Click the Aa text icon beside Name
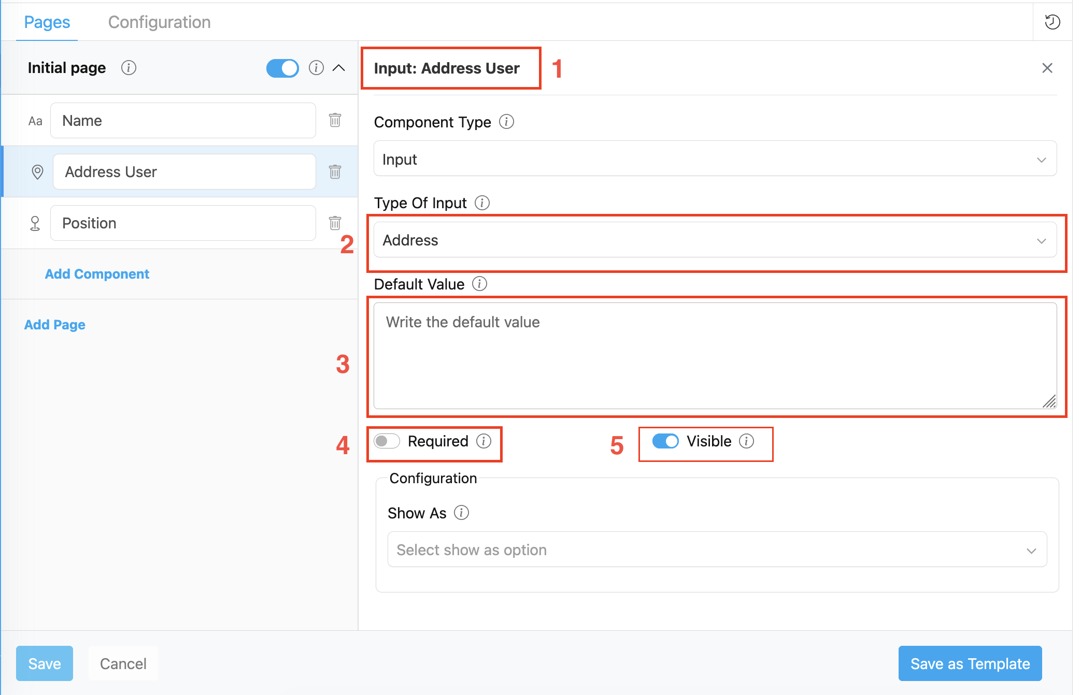This screenshot has height=695, width=1081. tap(35, 121)
